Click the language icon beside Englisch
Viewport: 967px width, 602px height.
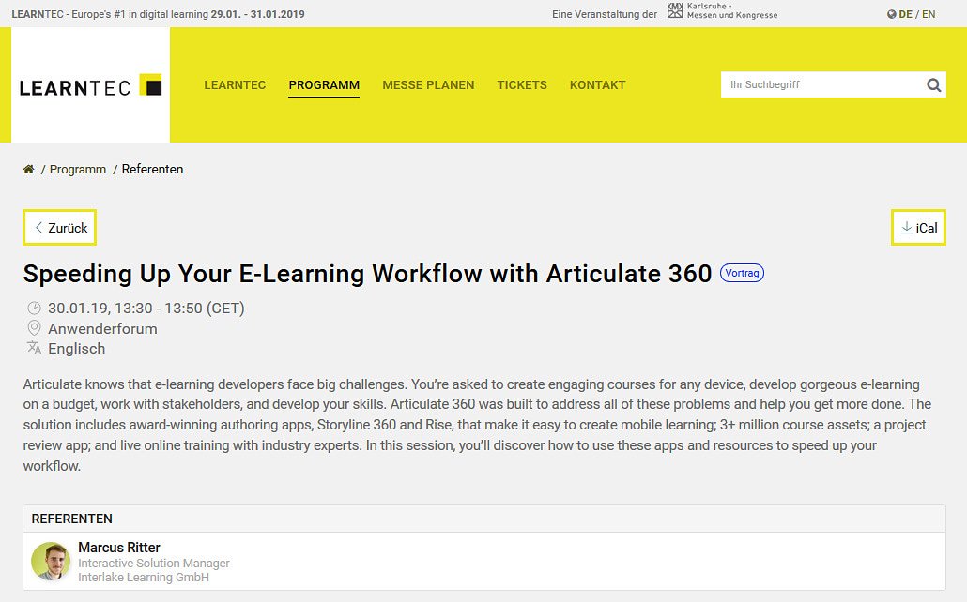tap(34, 348)
